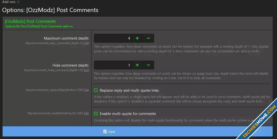Click the Enable multi-quote for comments label

(x=128, y=114)
